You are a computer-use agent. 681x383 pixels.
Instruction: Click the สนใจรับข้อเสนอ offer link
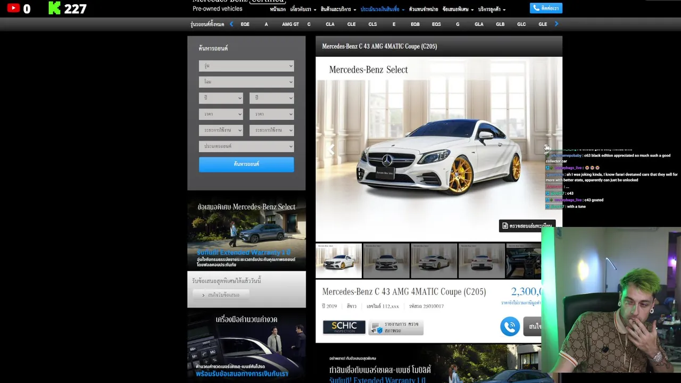click(x=220, y=295)
